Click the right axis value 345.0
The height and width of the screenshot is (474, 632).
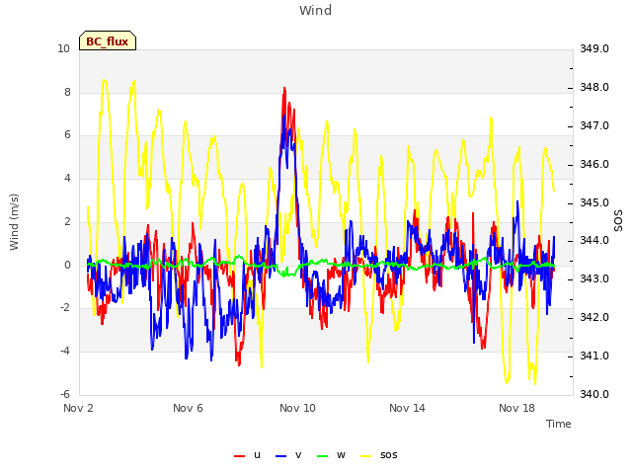click(594, 202)
